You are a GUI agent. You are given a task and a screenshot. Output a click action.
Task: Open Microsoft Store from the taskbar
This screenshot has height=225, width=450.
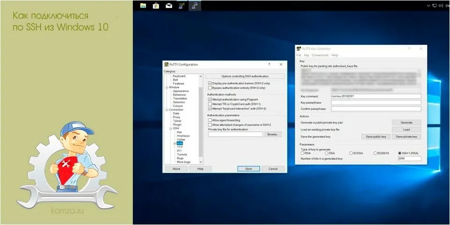(x=156, y=5)
